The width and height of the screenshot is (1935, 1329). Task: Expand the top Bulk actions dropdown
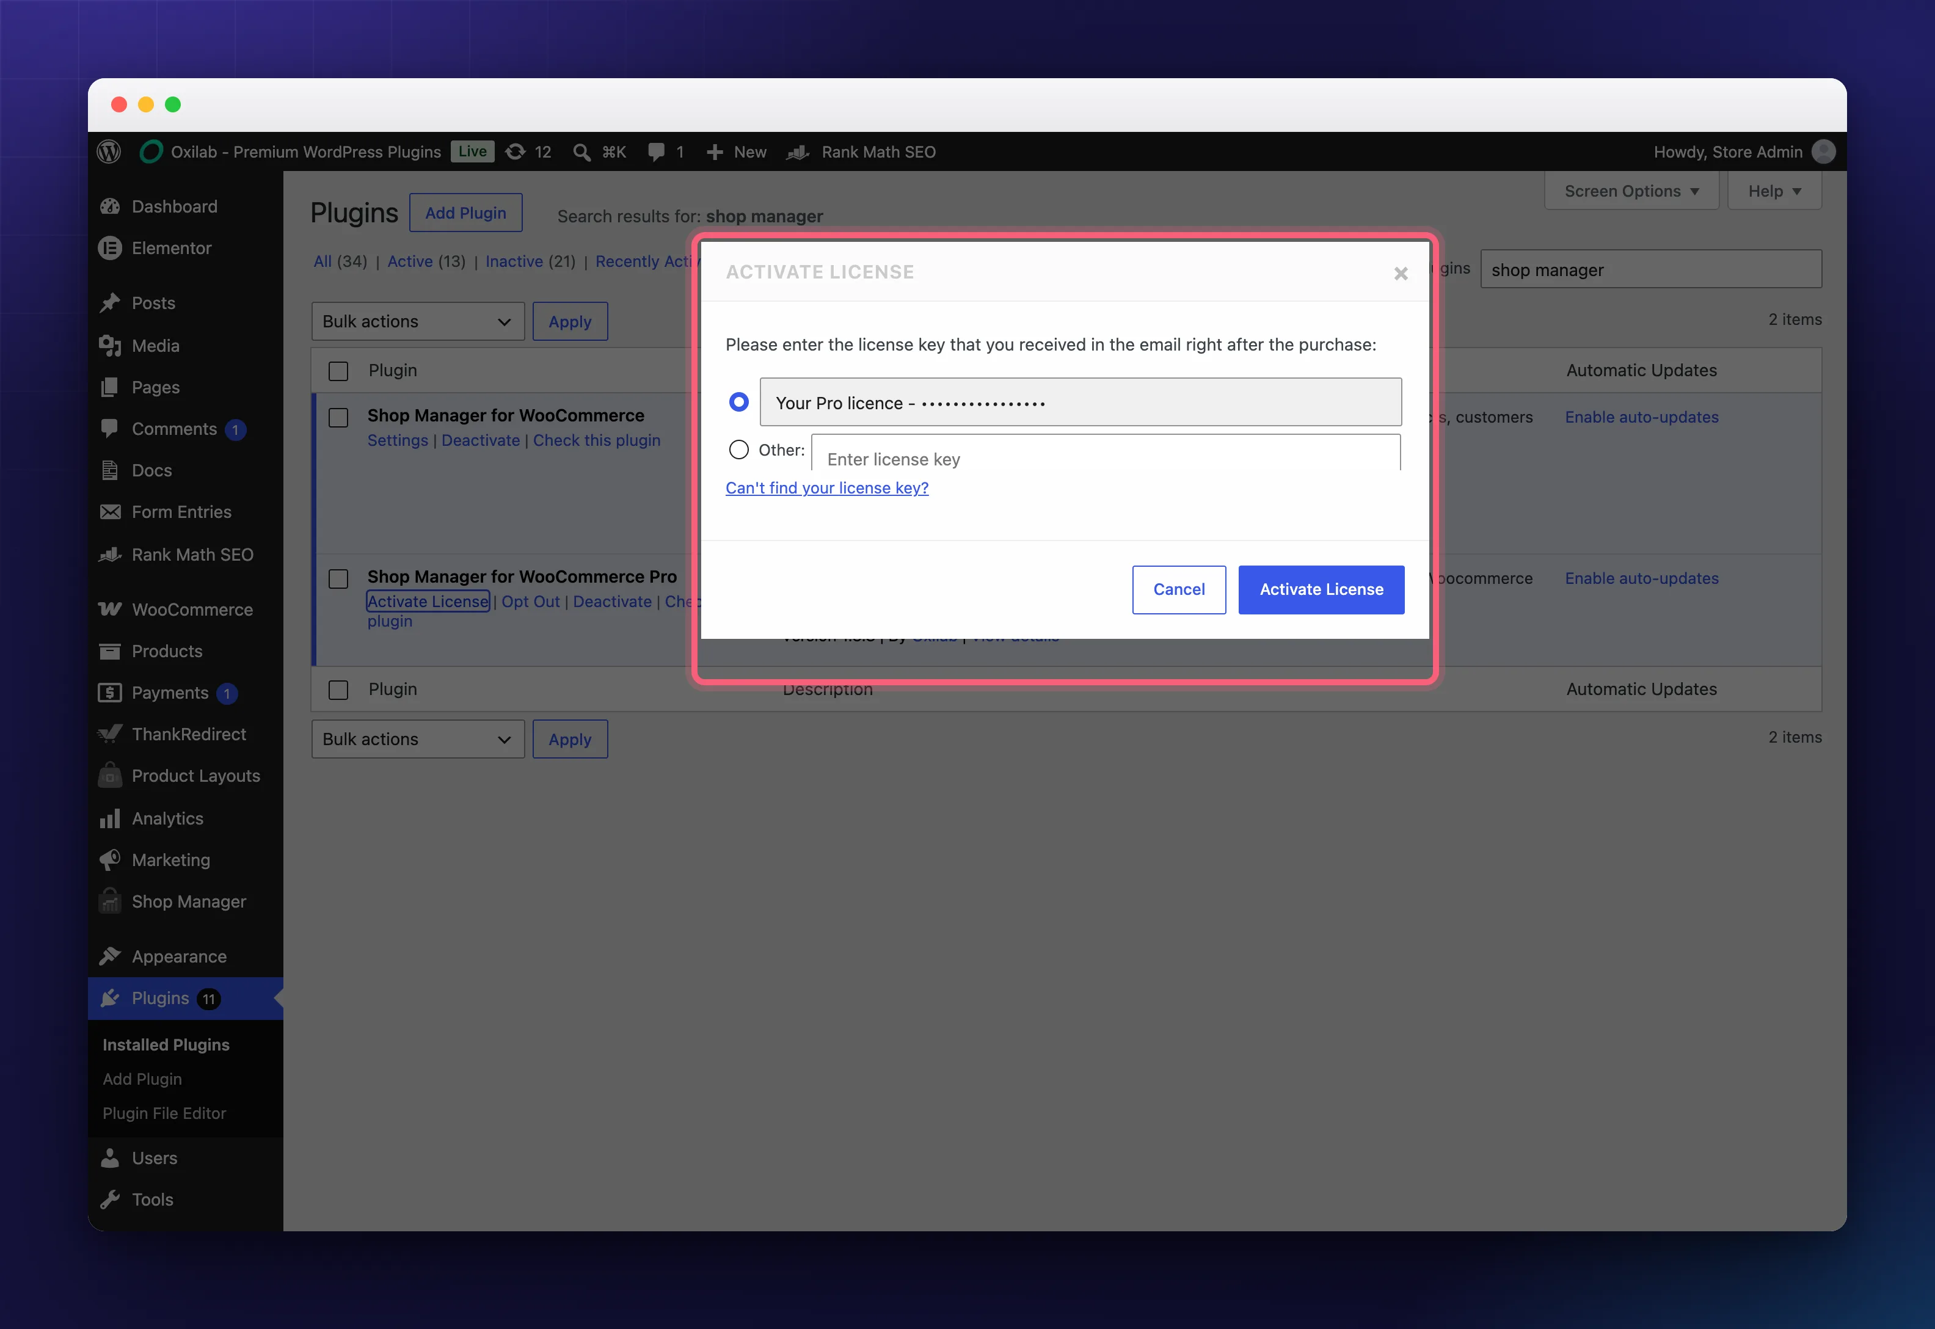[x=418, y=321]
